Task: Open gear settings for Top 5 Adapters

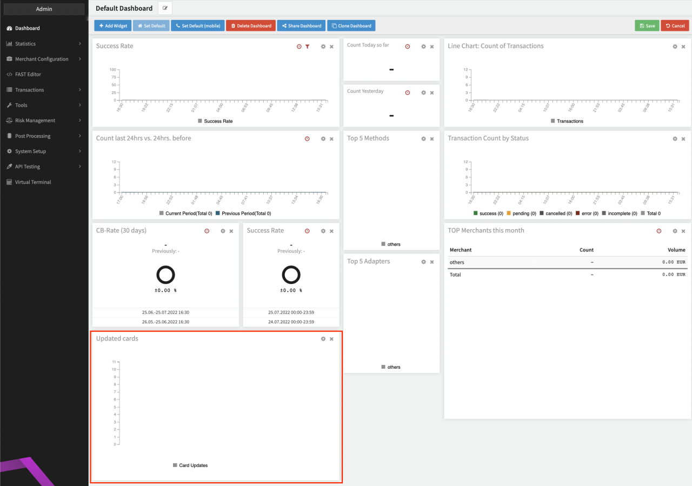Action: [x=424, y=262]
